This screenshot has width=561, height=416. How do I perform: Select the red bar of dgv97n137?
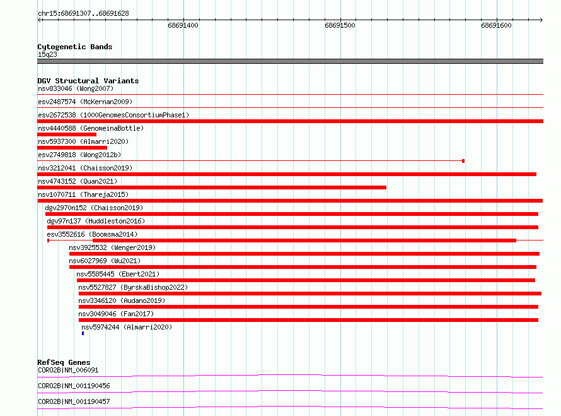(292, 227)
